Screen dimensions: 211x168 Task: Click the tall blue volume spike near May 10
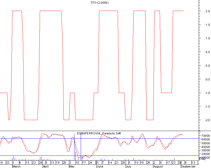[x=74, y=147]
